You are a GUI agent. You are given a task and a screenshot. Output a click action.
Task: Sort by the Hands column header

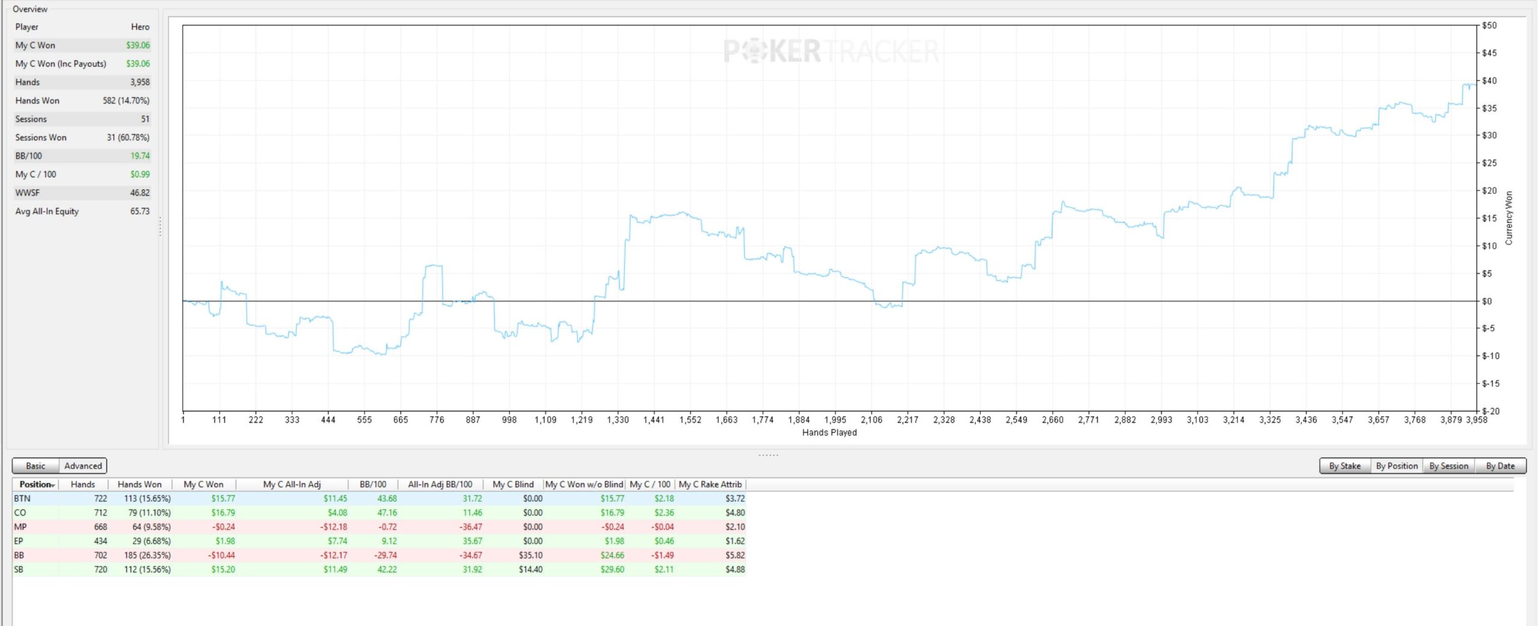[x=83, y=484]
